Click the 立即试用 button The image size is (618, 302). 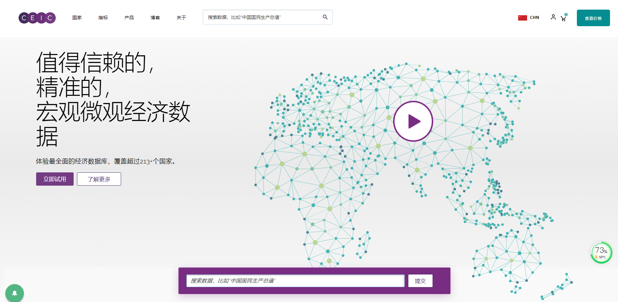tap(55, 179)
